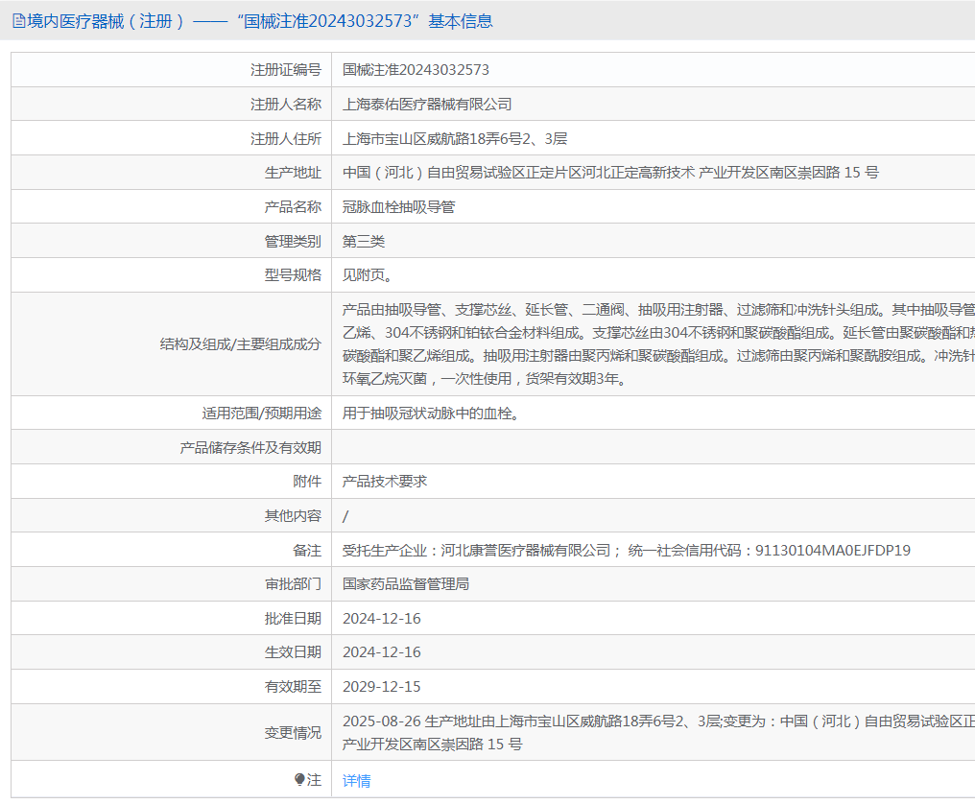Click the 附件 row label

[x=307, y=482]
